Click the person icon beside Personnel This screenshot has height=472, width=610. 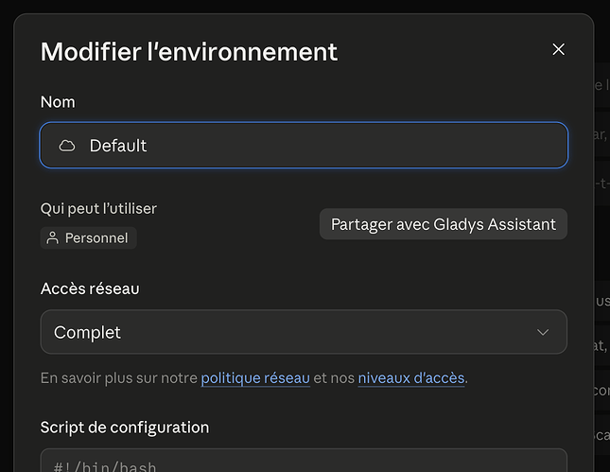point(53,237)
